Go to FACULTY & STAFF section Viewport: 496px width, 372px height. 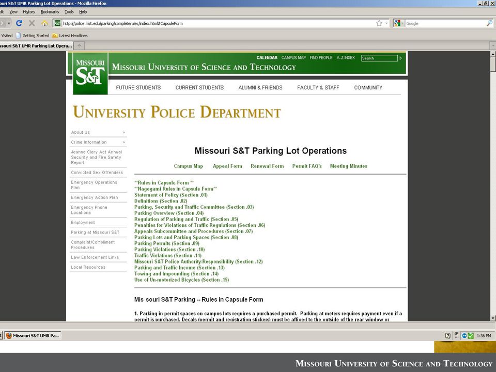click(x=318, y=88)
